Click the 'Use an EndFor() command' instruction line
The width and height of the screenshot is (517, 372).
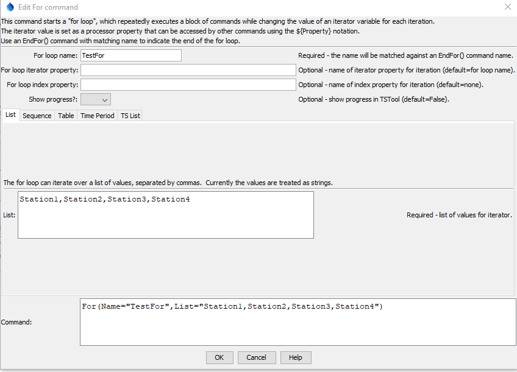[120, 41]
